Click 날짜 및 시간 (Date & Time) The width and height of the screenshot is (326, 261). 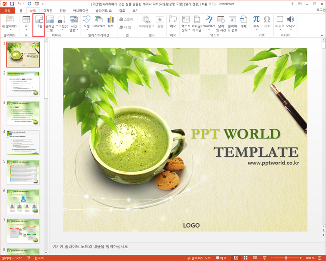(221, 23)
